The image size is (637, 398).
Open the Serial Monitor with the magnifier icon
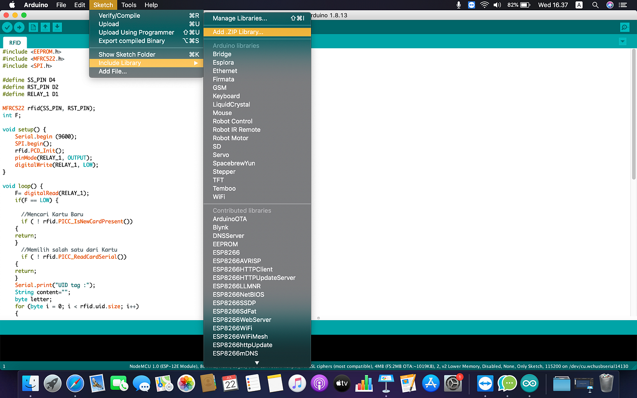pyautogui.click(x=624, y=27)
